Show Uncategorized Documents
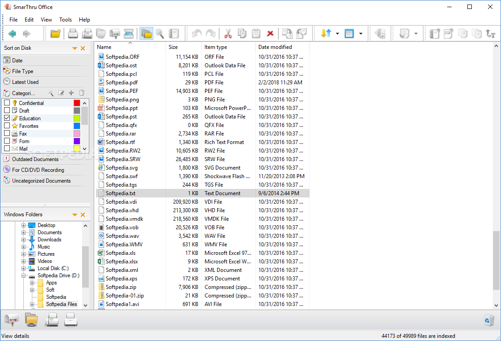 pyautogui.click(x=46, y=181)
